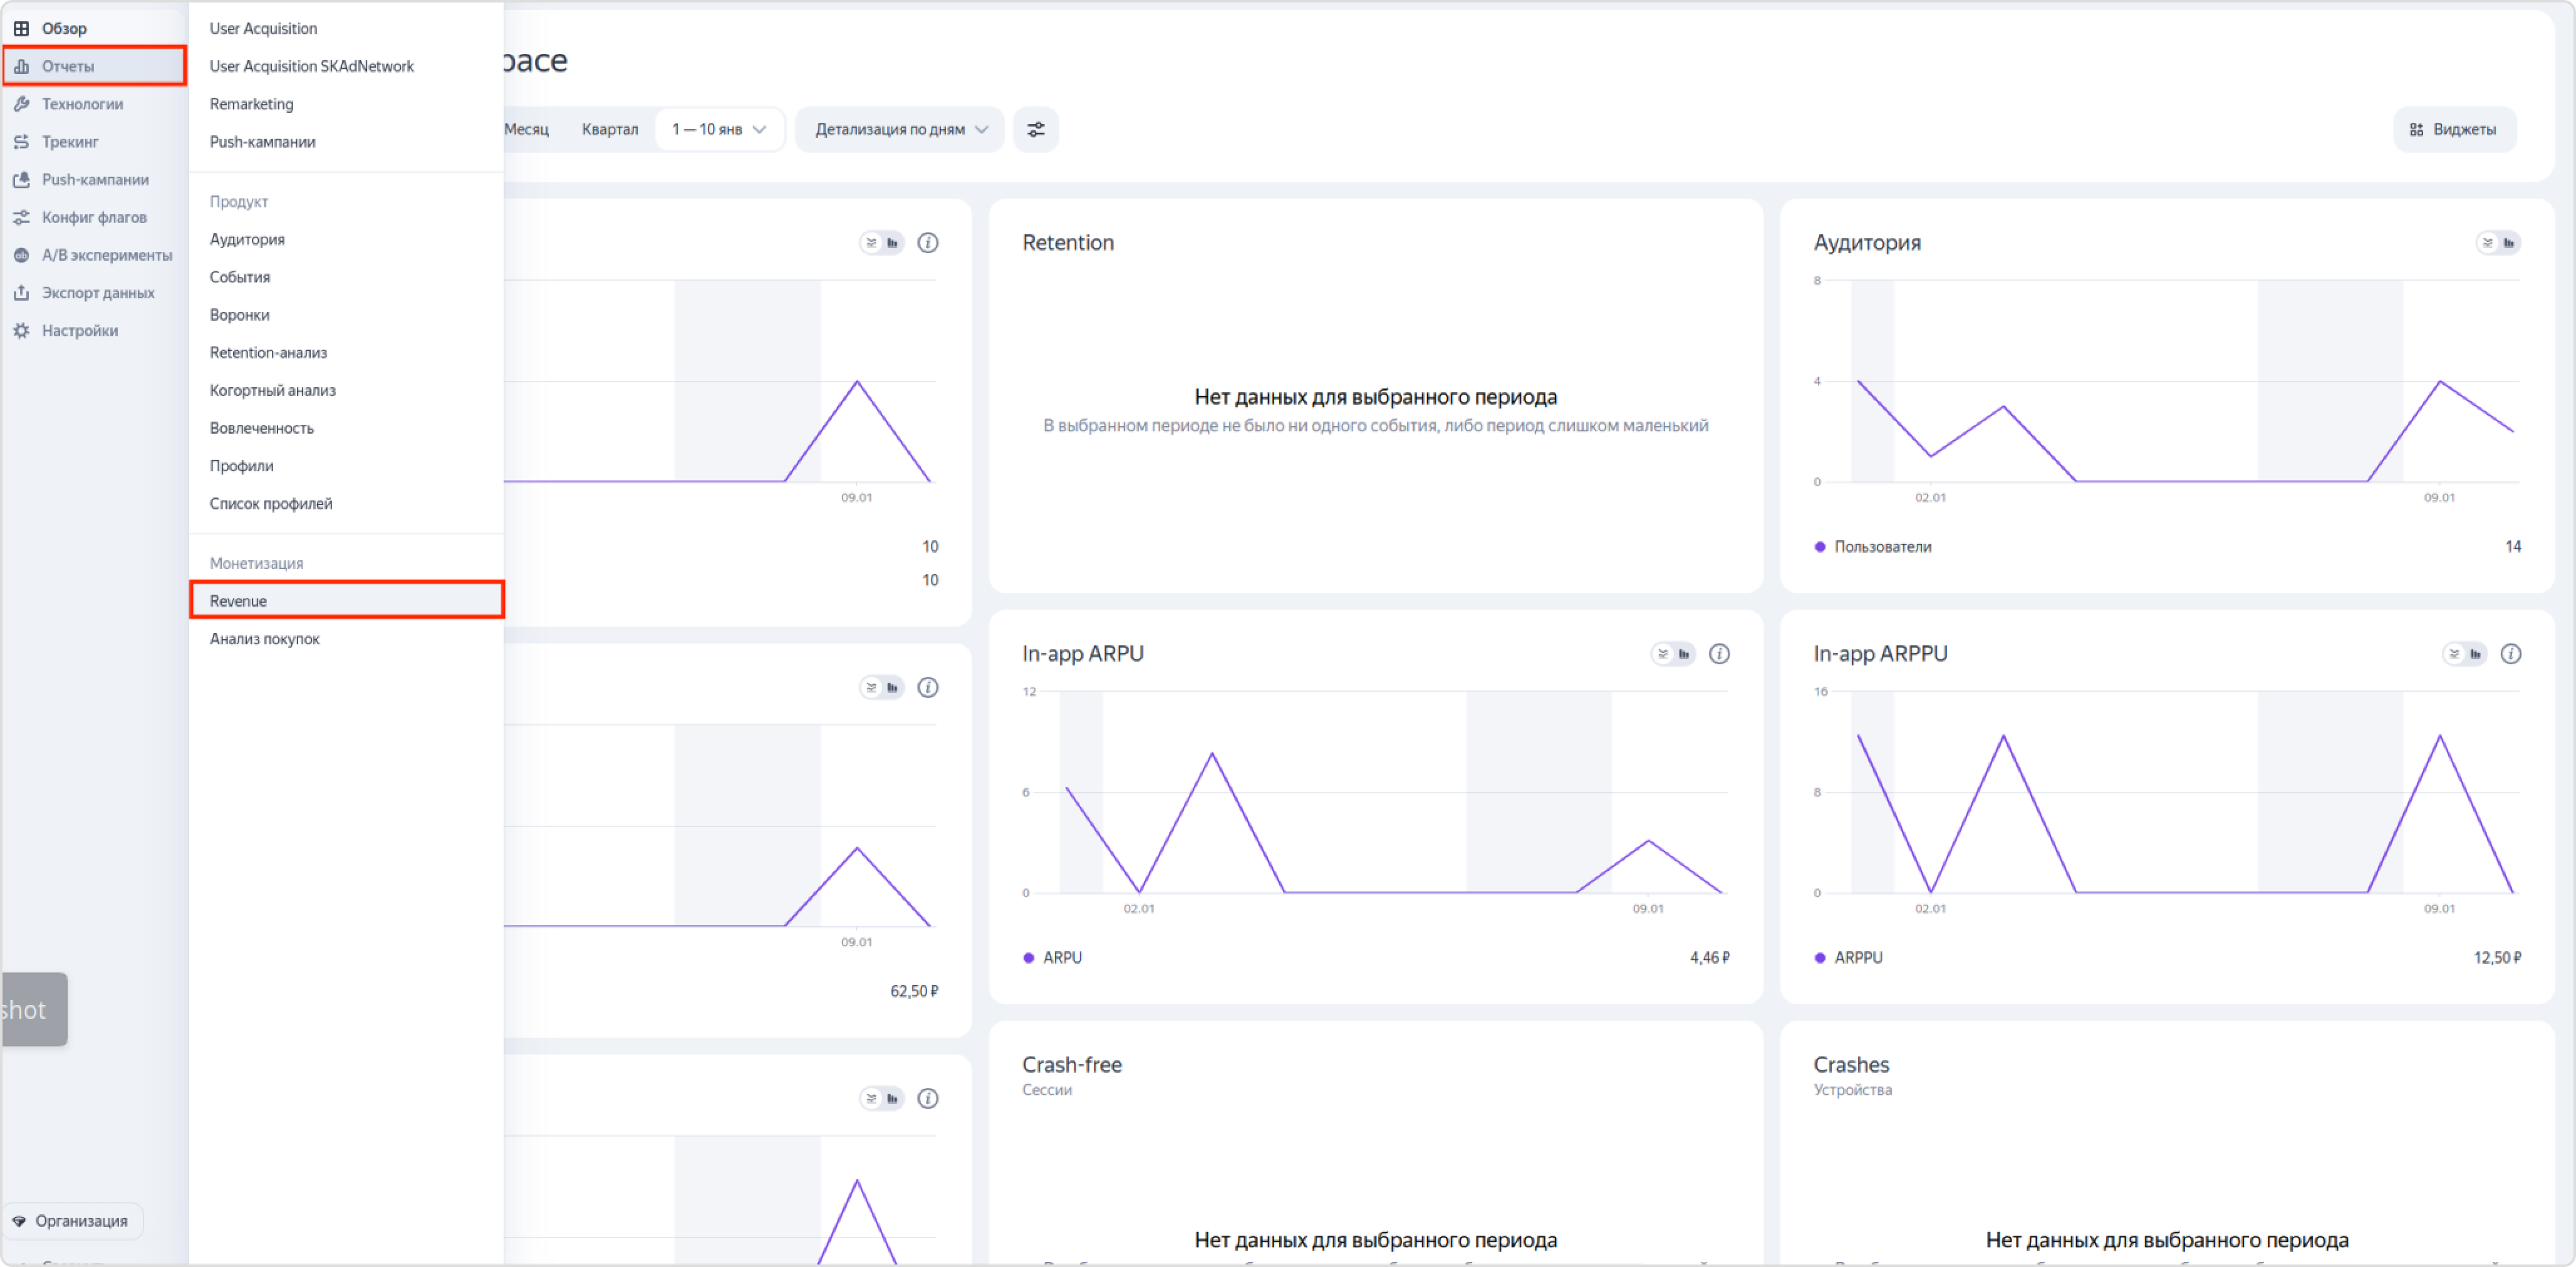Open the filter settings sliders icon
This screenshot has width=2576, height=1267.
(x=1036, y=130)
